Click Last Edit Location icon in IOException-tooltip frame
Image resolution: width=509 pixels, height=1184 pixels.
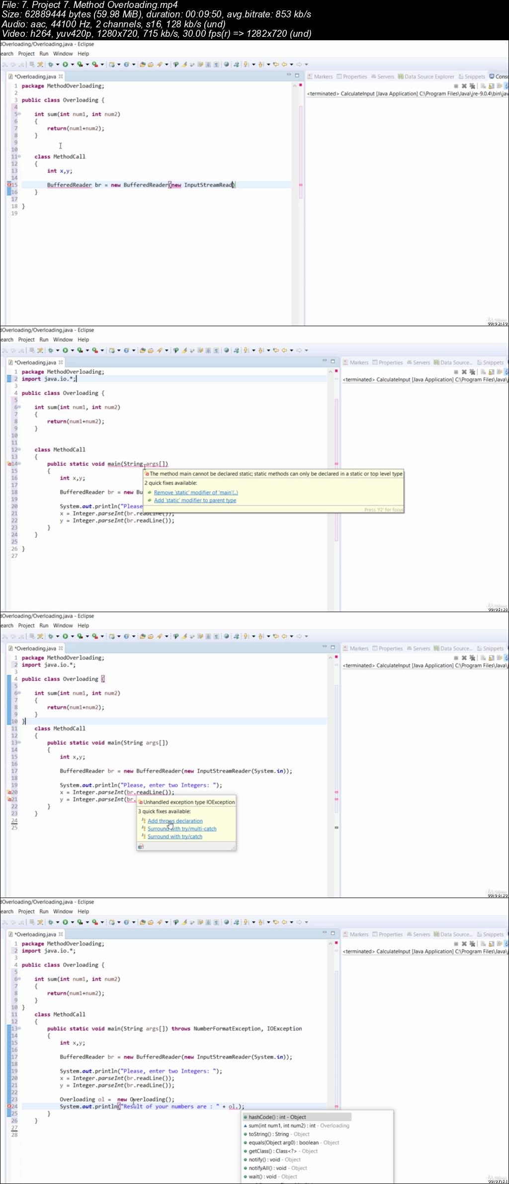(x=276, y=636)
